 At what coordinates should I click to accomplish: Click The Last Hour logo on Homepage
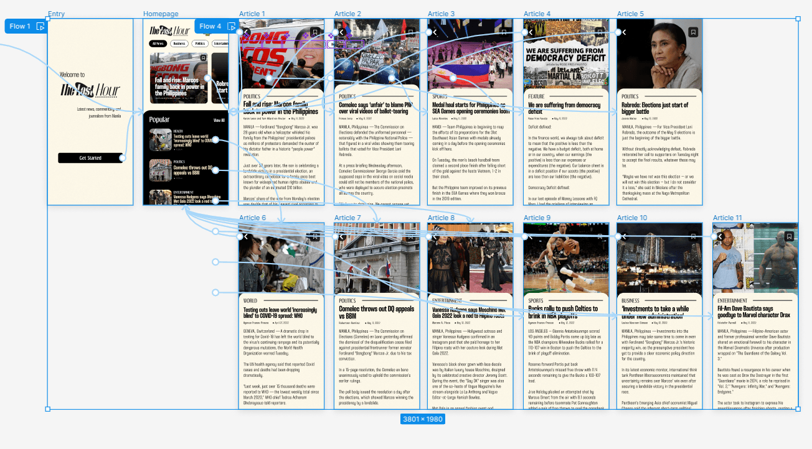[169, 31]
